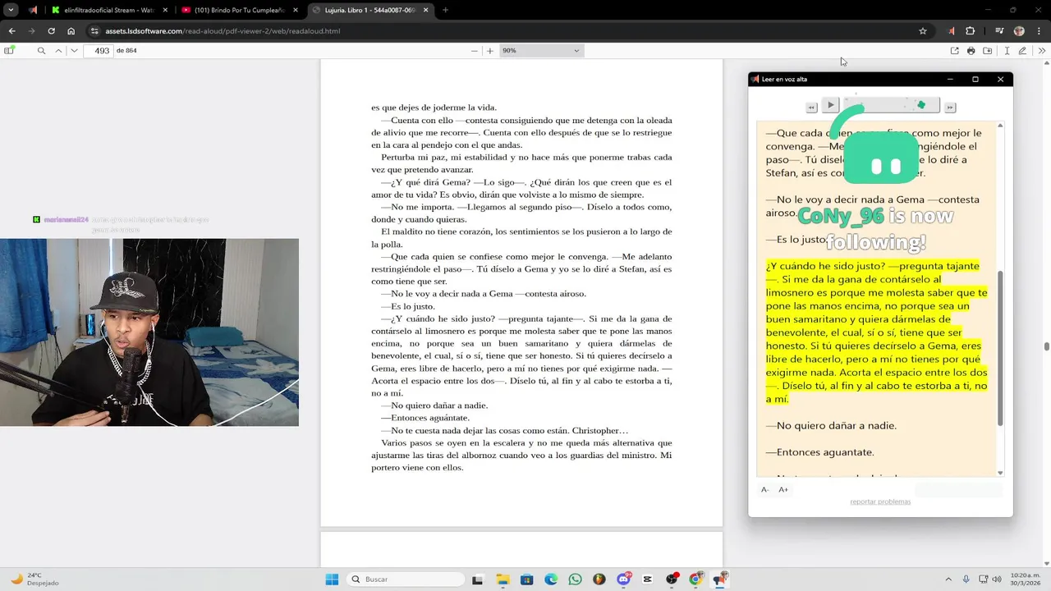Click highlighted paragraph "¿Y cuándo he sido justo?"

pyautogui.click(x=876, y=332)
